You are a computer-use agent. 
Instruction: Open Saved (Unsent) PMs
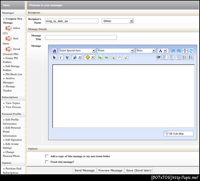pyautogui.click(x=16, y=49)
